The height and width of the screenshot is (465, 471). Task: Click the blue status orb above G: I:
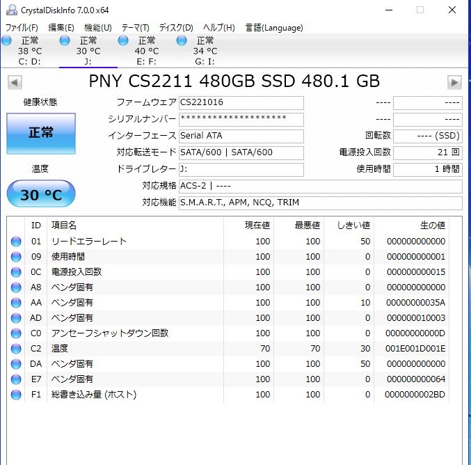tap(182, 40)
